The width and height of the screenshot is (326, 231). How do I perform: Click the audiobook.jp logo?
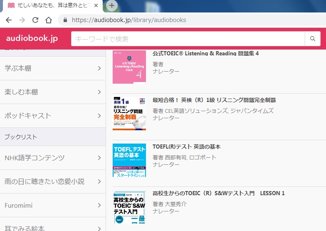point(32,38)
